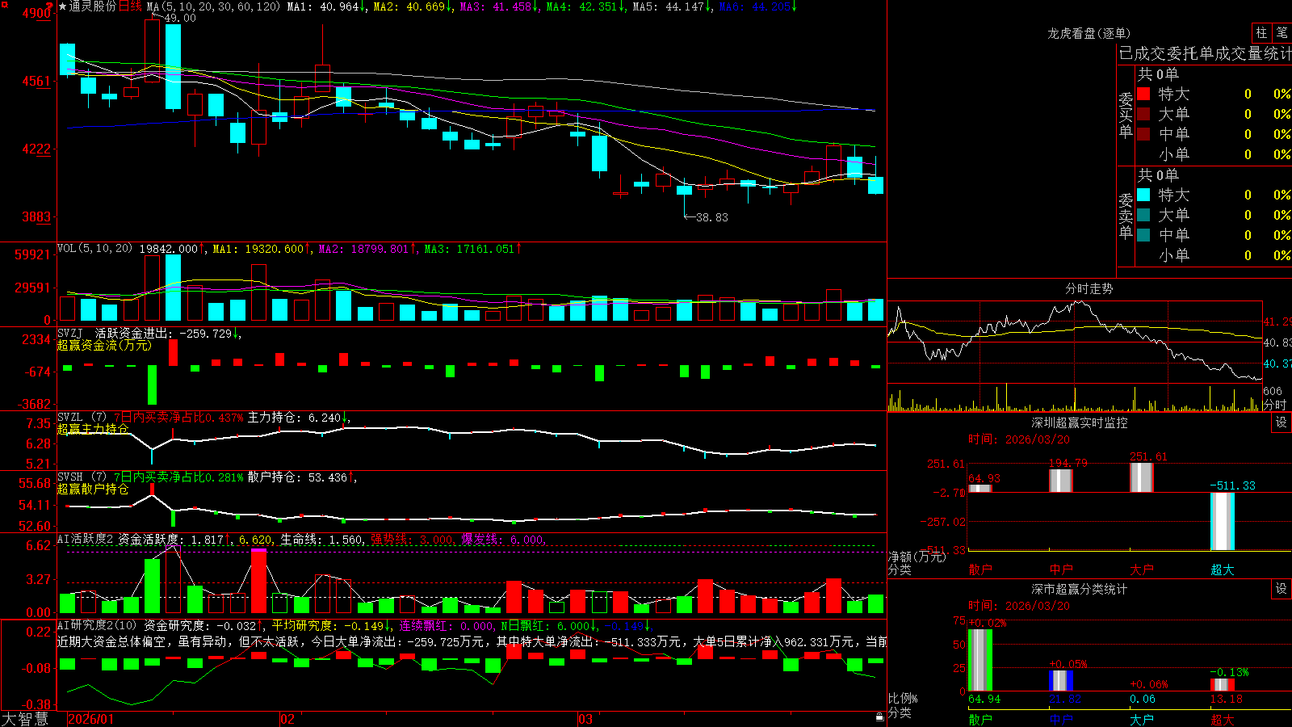Screen dimensions: 1292x727
Task: Click the cyan 特大 sell-order color swatch
Action: click(x=1143, y=195)
